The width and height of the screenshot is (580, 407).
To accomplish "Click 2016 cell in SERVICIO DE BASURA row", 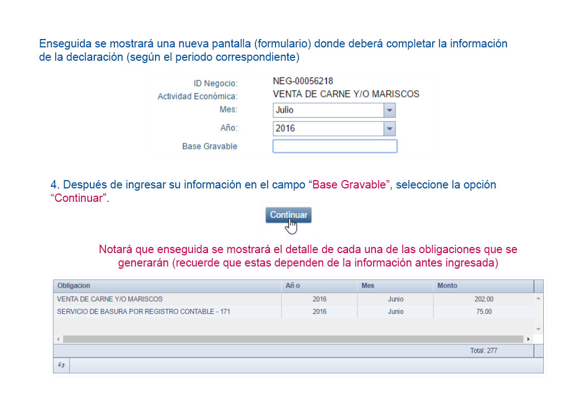I will point(319,312).
